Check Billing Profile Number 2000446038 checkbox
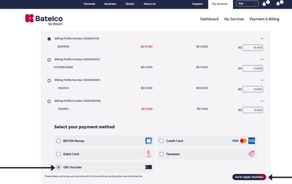This screenshot has width=292, height=184. [49, 101]
